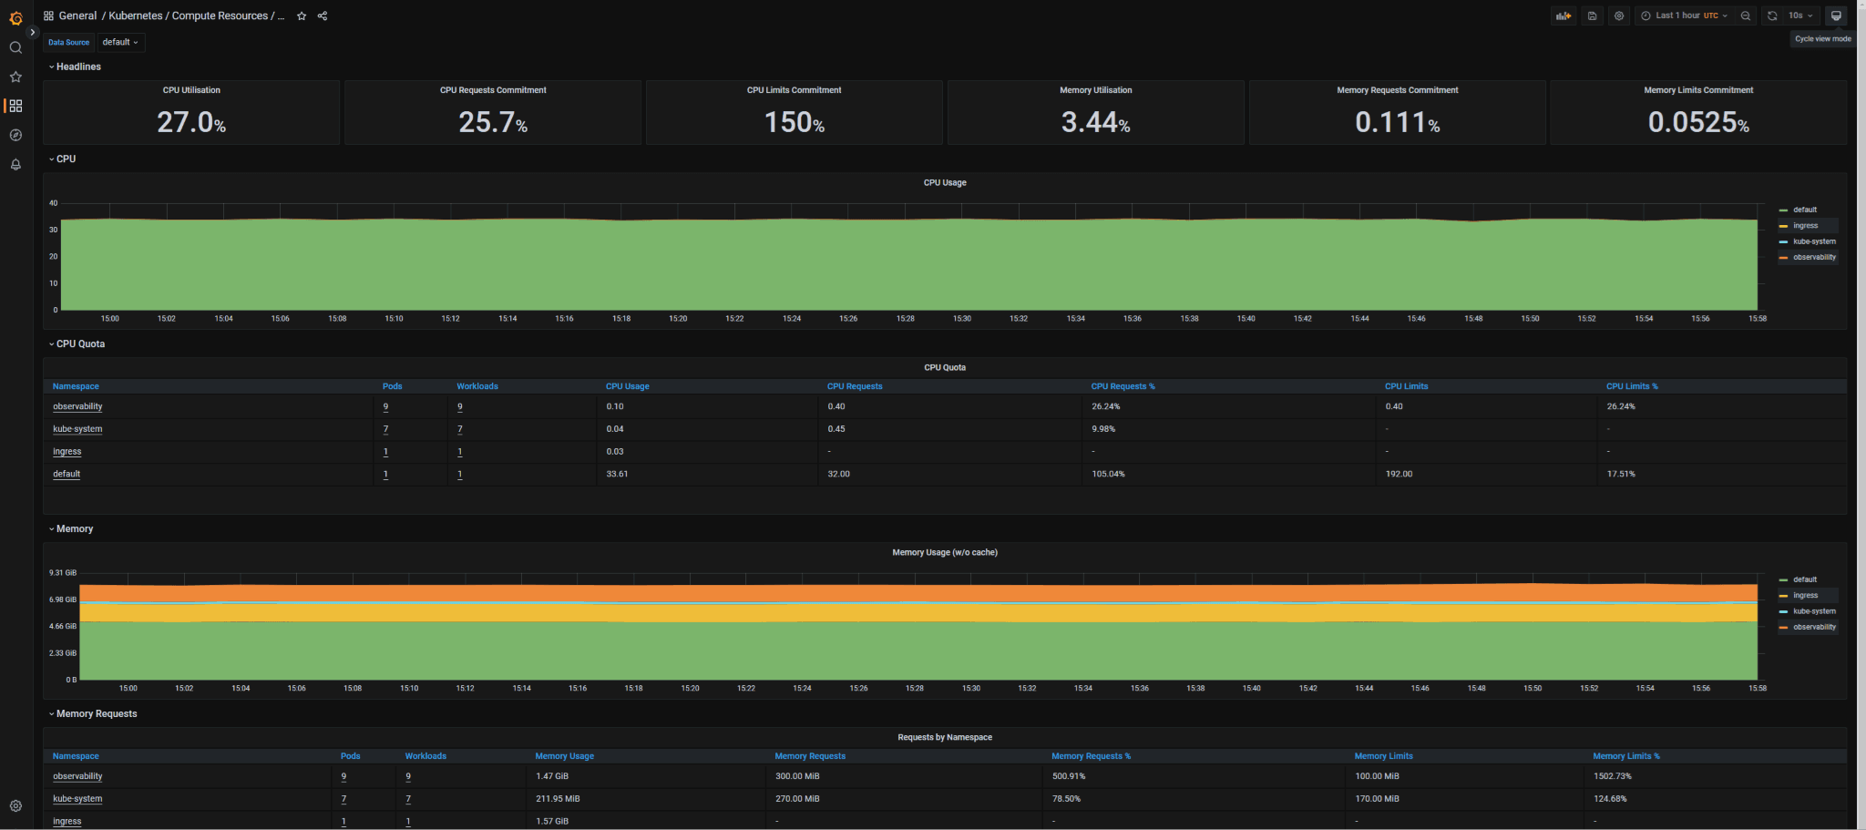This screenshot has height=830, width=1866.
Task: Click the 0.111% Memory Requests Commitment value
Action: click(x=1398, y=122)
